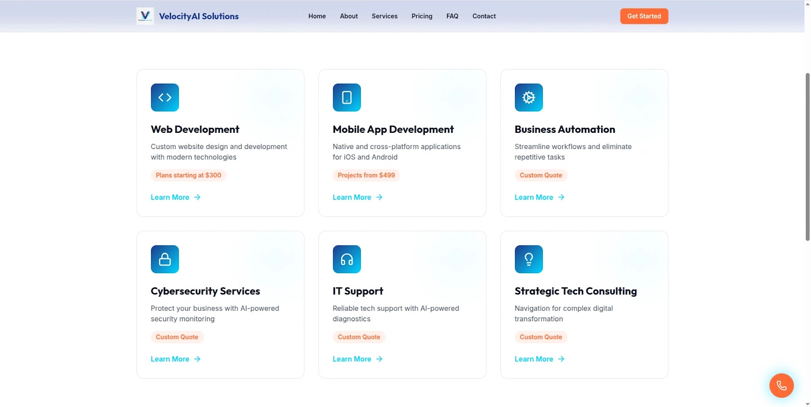Click the Business Automation heading
The image size is (811, 407).
(565, 129)
